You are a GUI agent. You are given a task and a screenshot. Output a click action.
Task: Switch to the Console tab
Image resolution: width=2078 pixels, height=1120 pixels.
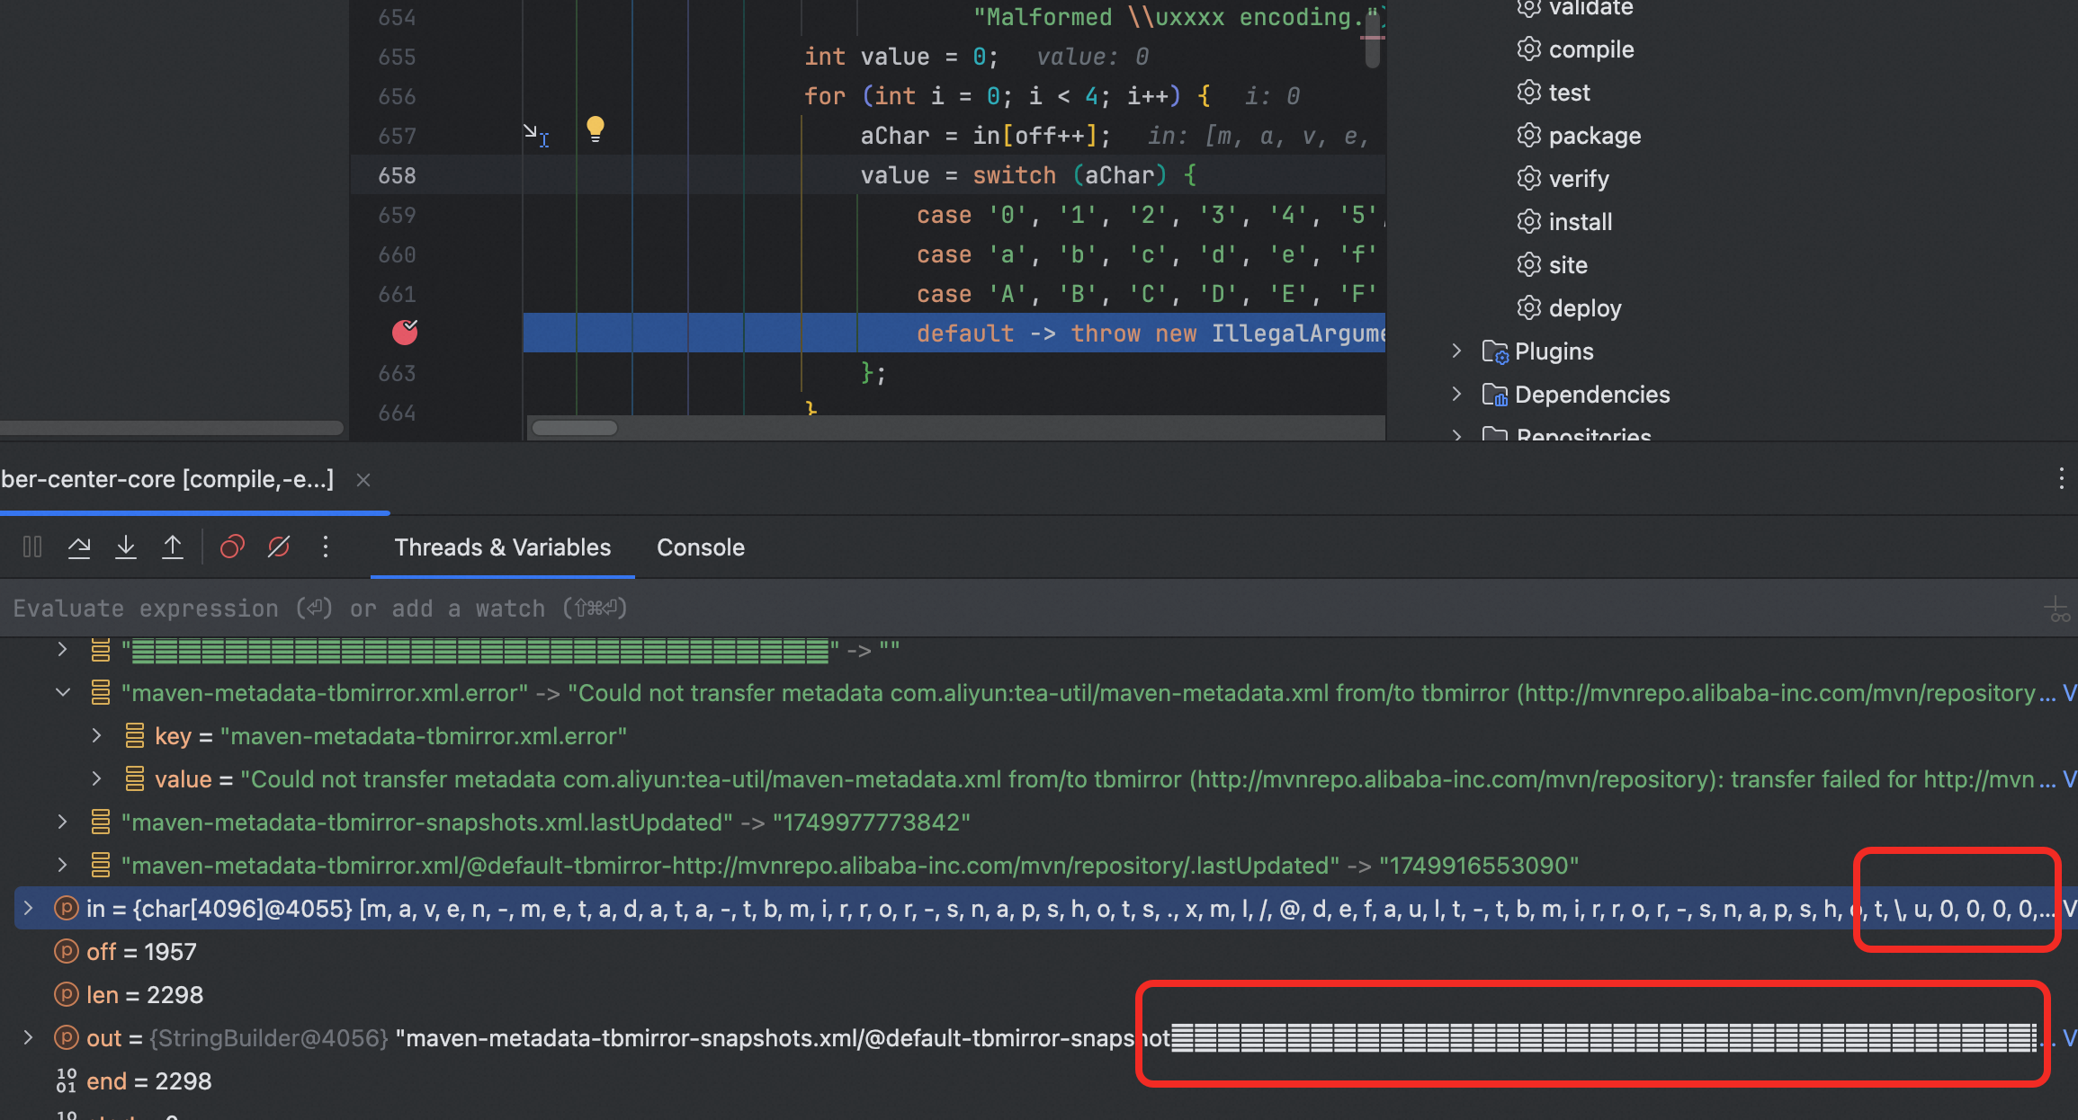(700, 547)
